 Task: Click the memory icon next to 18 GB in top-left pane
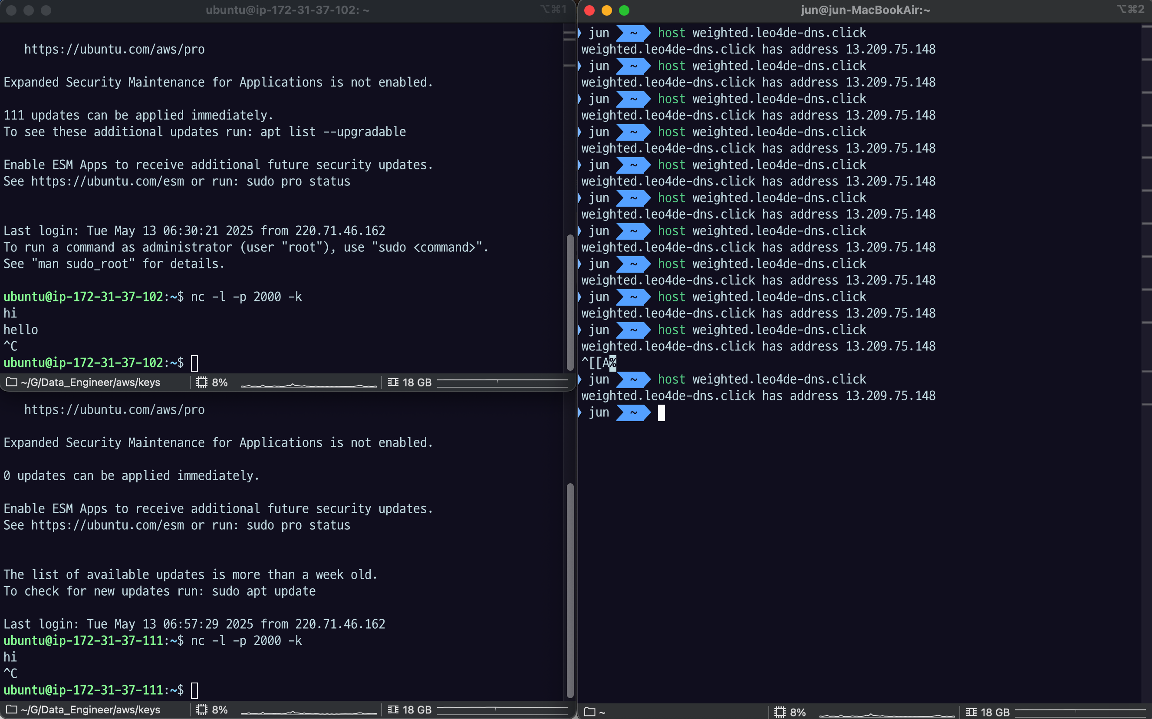click(393, 383)
